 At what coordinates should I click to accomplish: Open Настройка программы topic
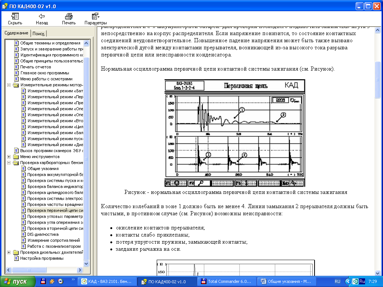pos(42,258)
